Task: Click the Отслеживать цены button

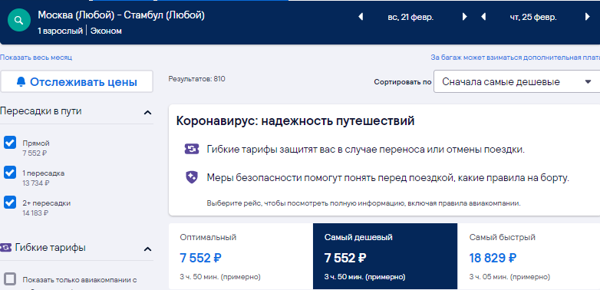Action: tap(77, 81)
